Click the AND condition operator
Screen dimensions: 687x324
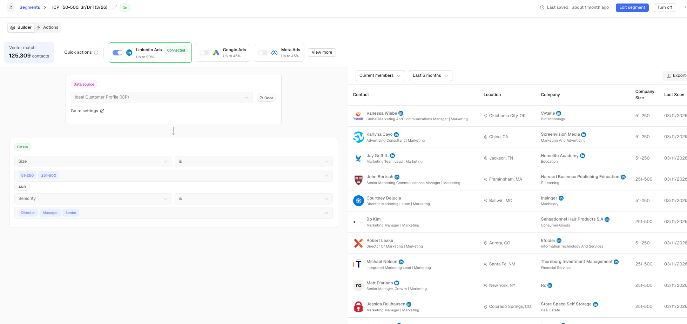coord(22,187)
